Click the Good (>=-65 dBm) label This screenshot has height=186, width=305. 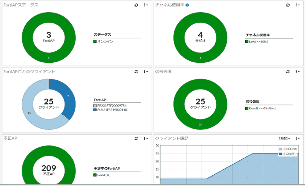click(262, 108)
